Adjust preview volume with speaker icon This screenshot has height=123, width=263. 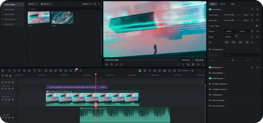(198, 64)
